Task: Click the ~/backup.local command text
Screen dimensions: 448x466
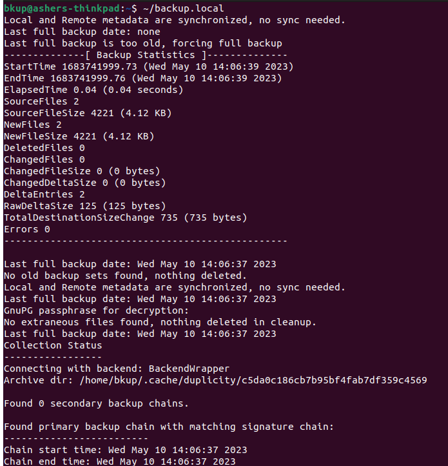Action: click(x=183, y=8)
